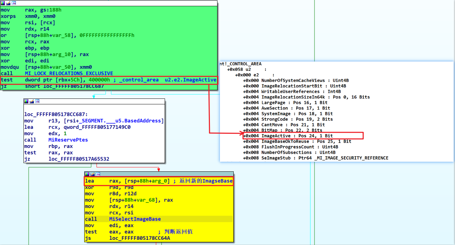
Task: Select the SeImageStub pointer field row
Action: point(316,158)
